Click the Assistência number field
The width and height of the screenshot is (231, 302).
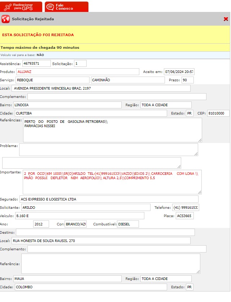pos(36,64)
